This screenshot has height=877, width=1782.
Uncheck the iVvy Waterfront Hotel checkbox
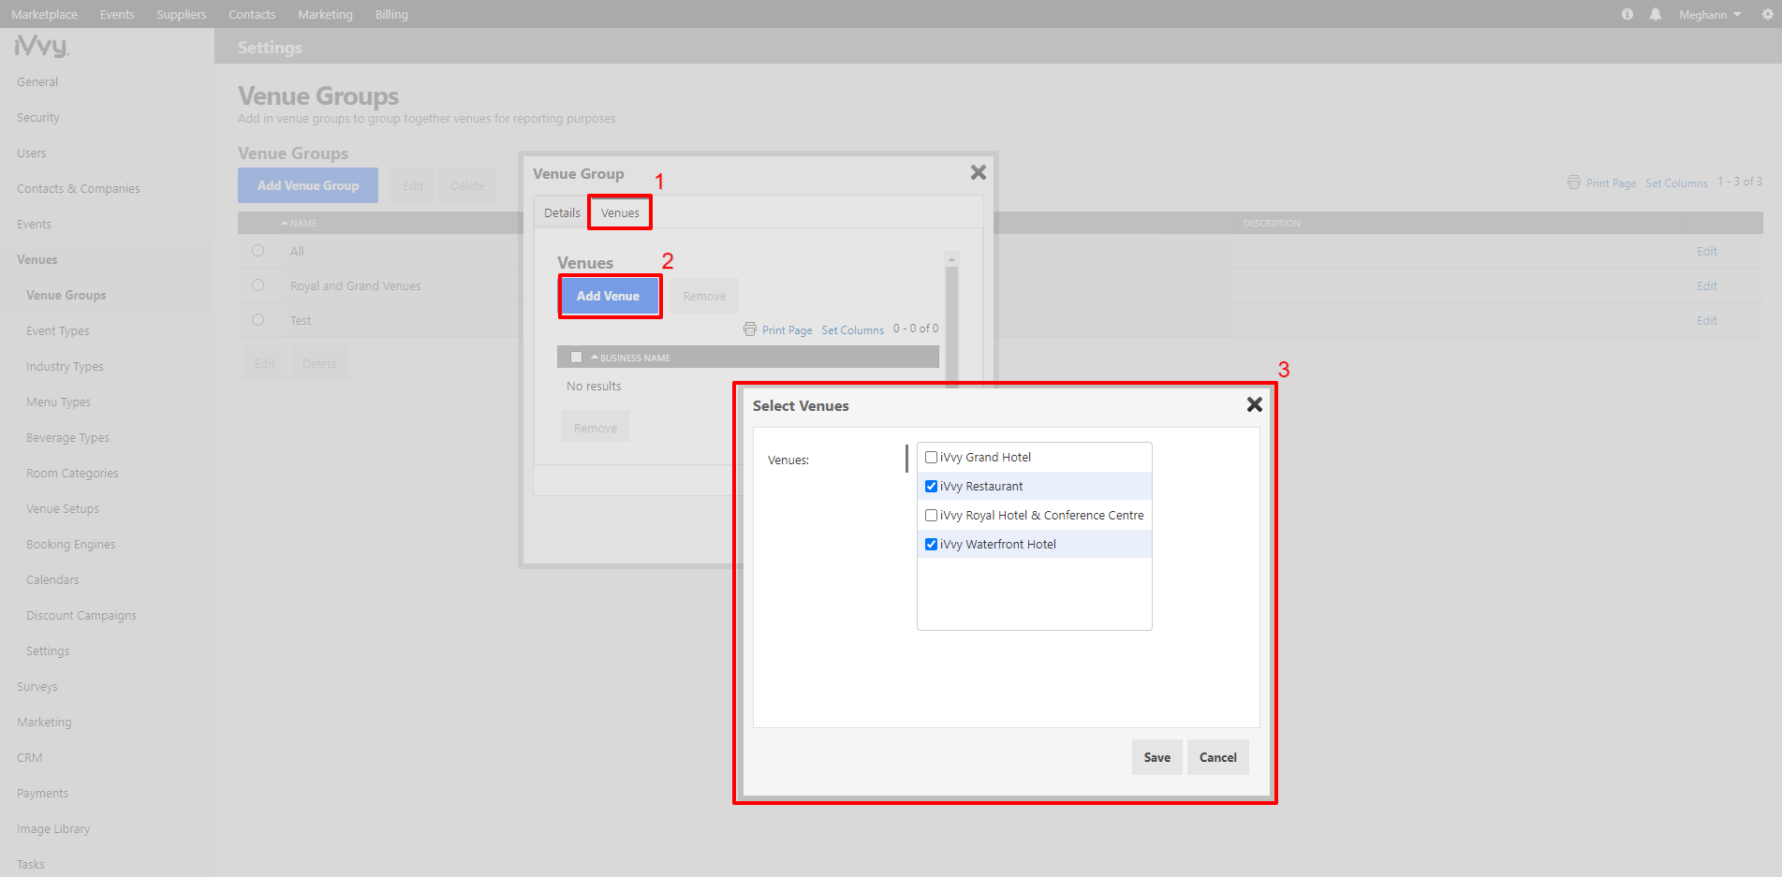tap(931, 544)
